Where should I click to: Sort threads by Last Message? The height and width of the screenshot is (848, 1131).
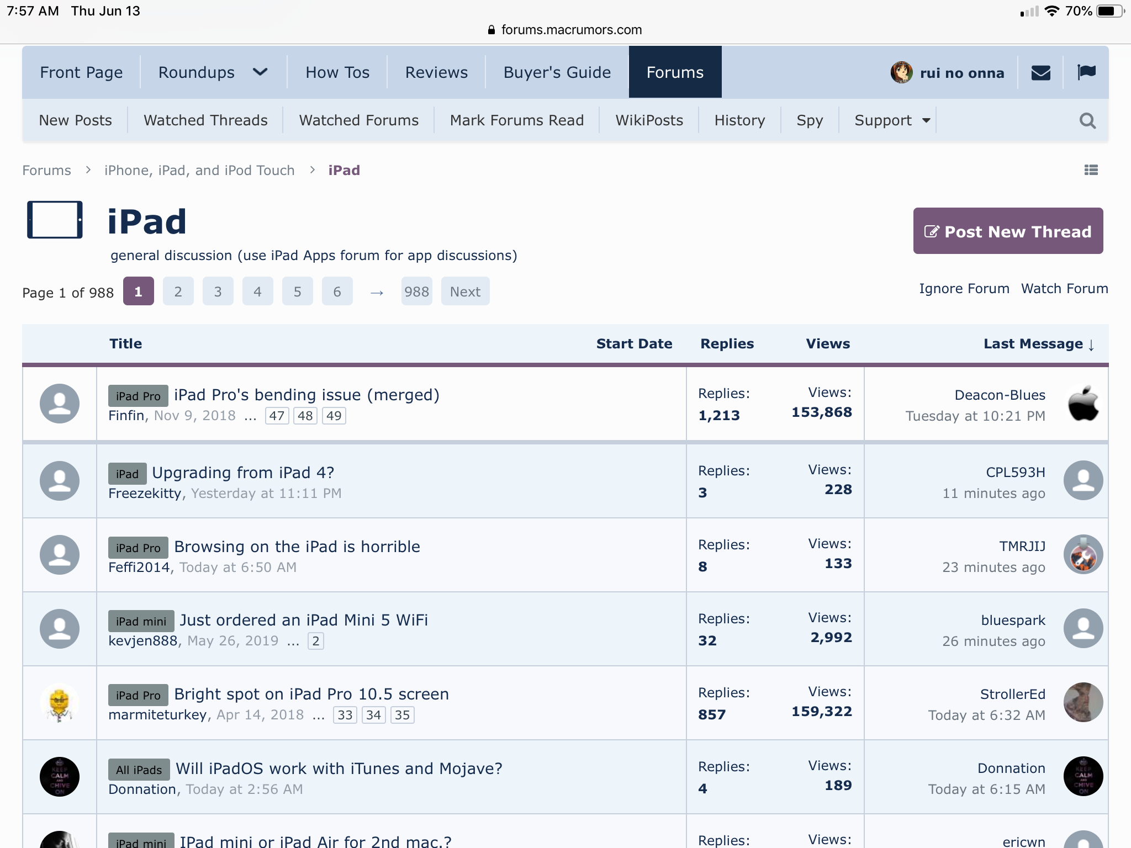tap(1039, 344)
